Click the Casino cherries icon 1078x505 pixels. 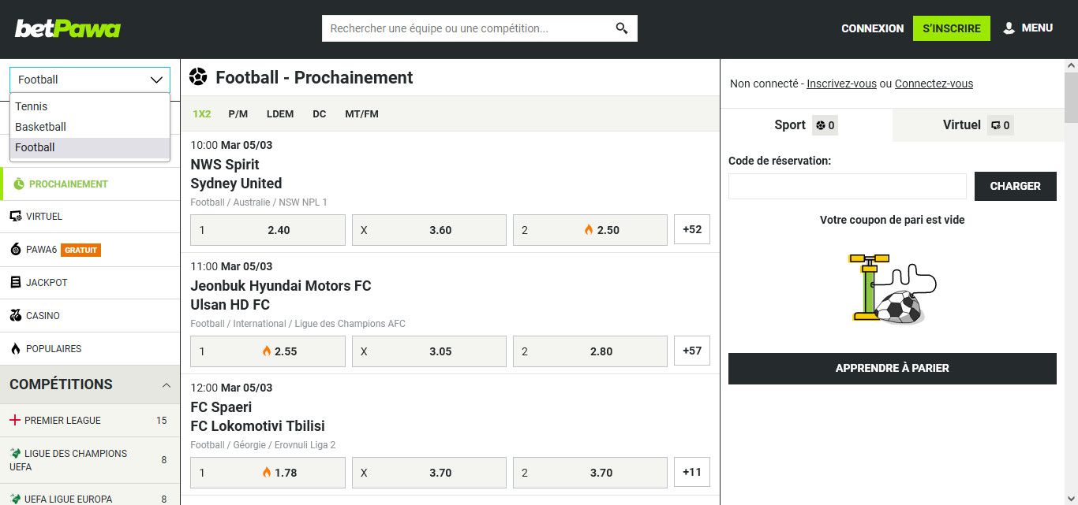[x=16, y=315]
